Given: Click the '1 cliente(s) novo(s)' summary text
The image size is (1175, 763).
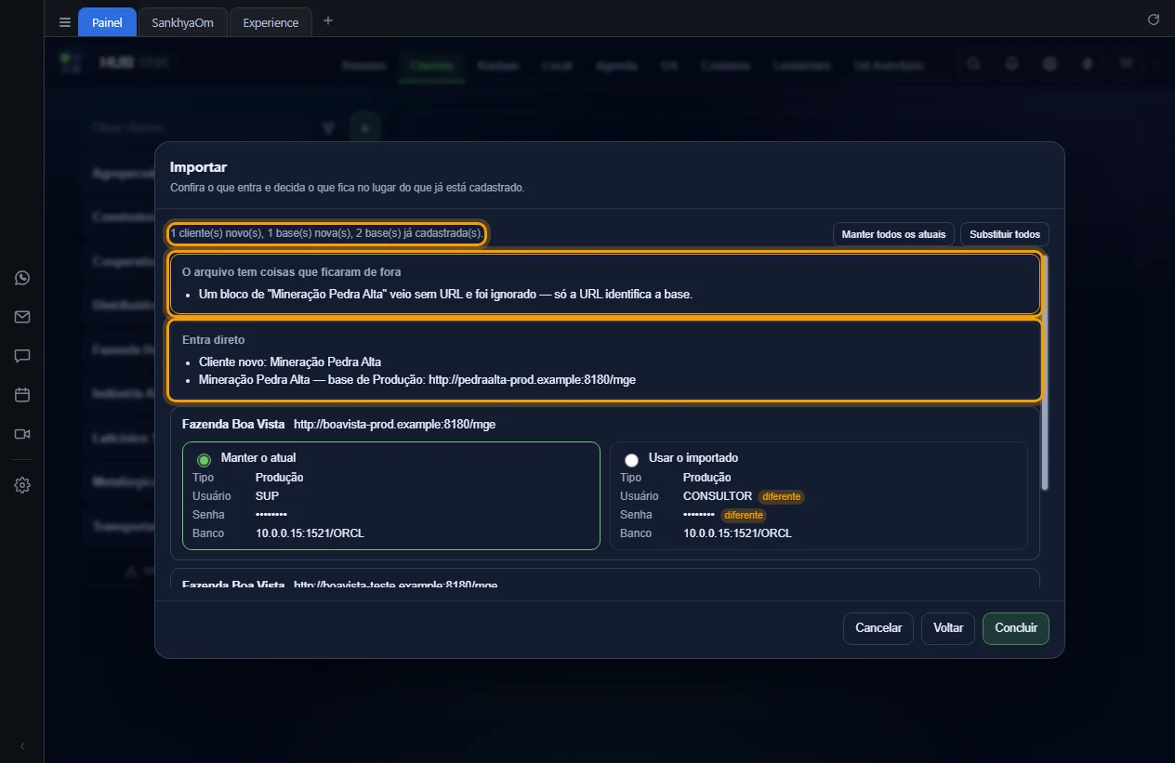Looking at the screenshot, I should point(326,233).
